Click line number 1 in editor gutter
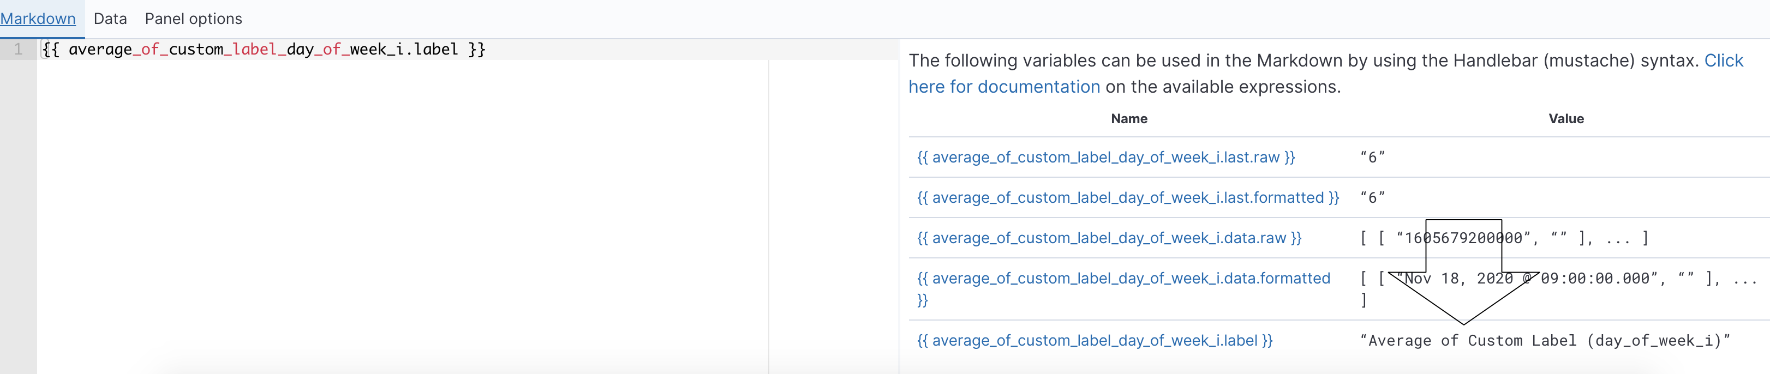 (x=18, y=50)
